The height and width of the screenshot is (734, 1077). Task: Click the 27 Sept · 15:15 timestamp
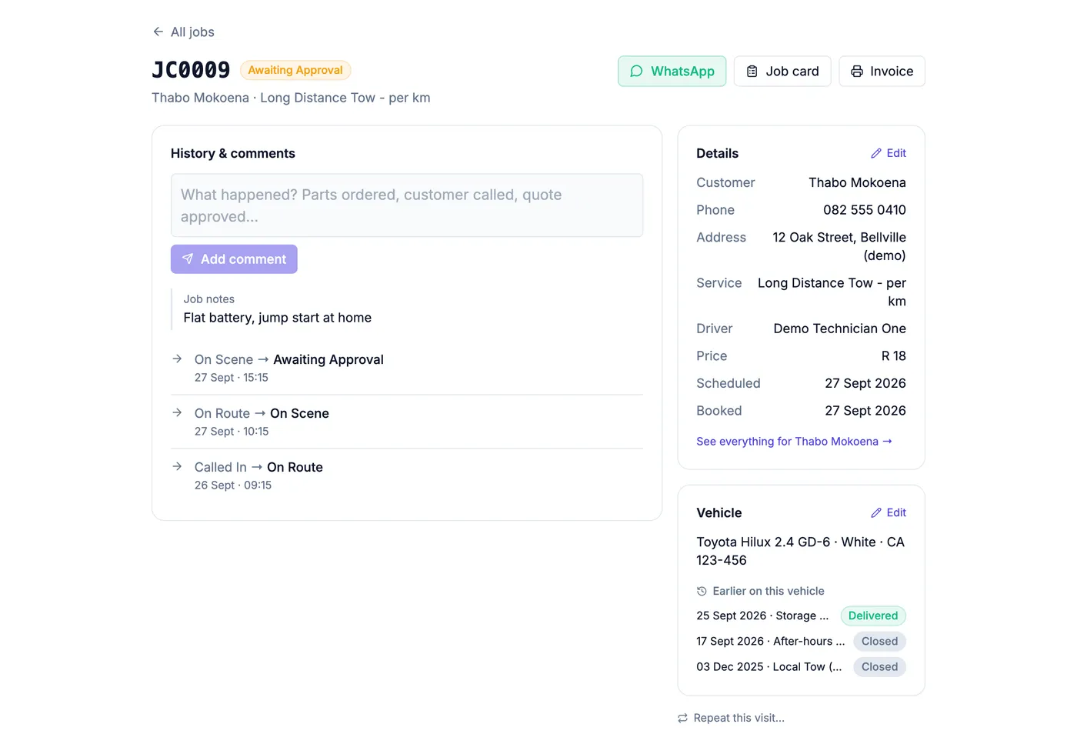click(232, 378)
